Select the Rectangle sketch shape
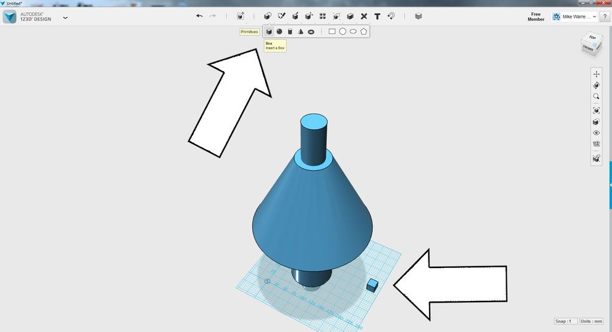612x332 pixels. 332,31
